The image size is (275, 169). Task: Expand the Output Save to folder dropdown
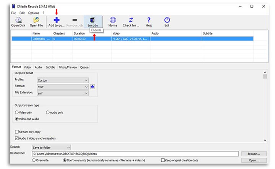tap(52, 147)
